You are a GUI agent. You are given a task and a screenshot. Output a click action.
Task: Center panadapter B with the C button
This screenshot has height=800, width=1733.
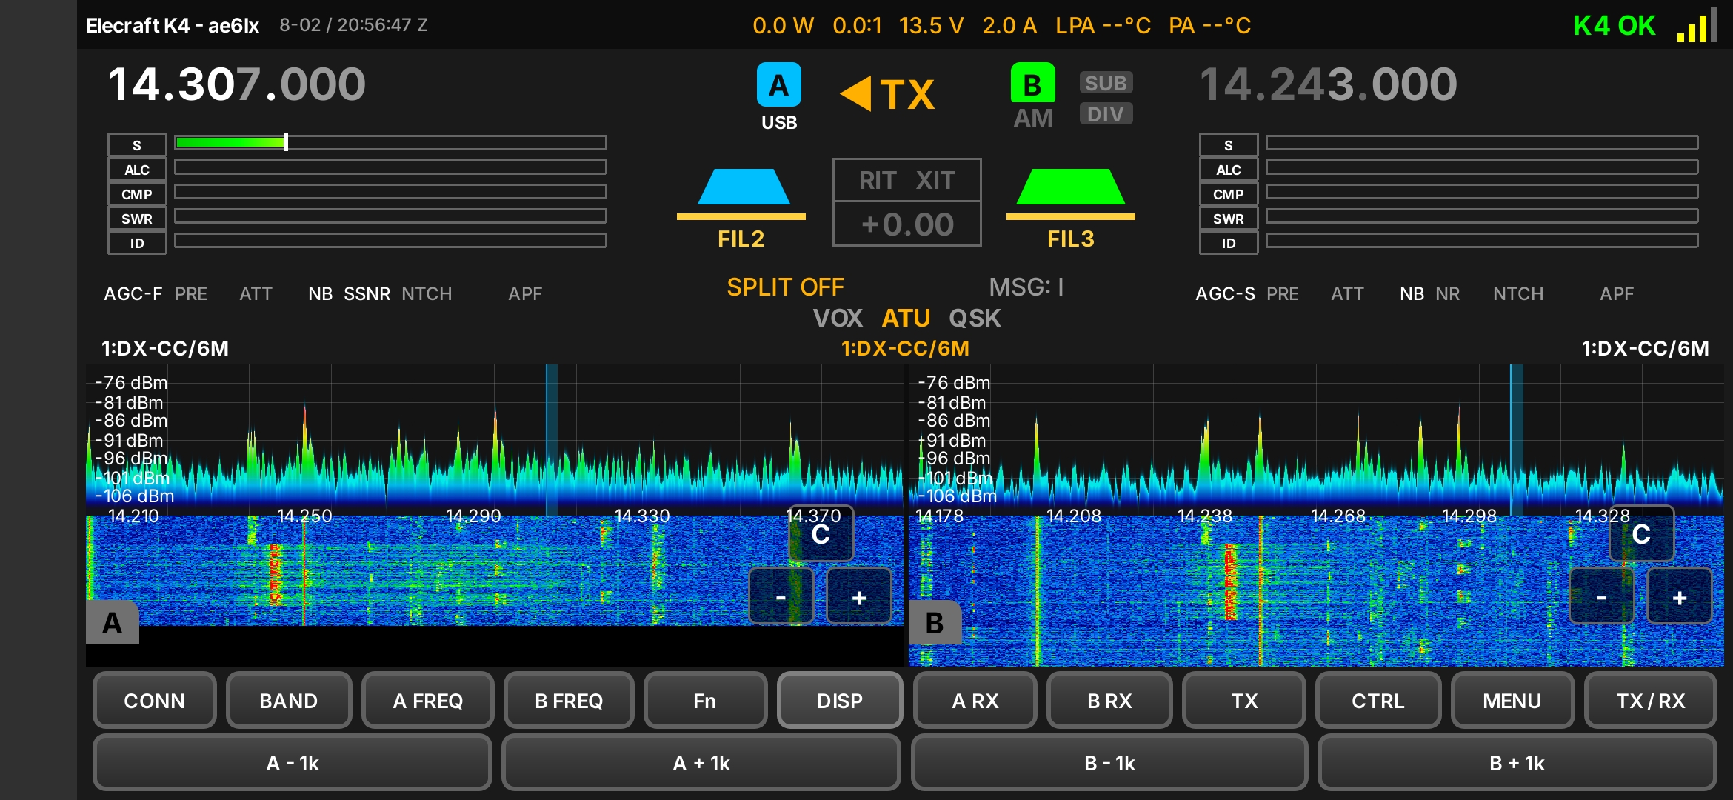[x=1641, y=534]
